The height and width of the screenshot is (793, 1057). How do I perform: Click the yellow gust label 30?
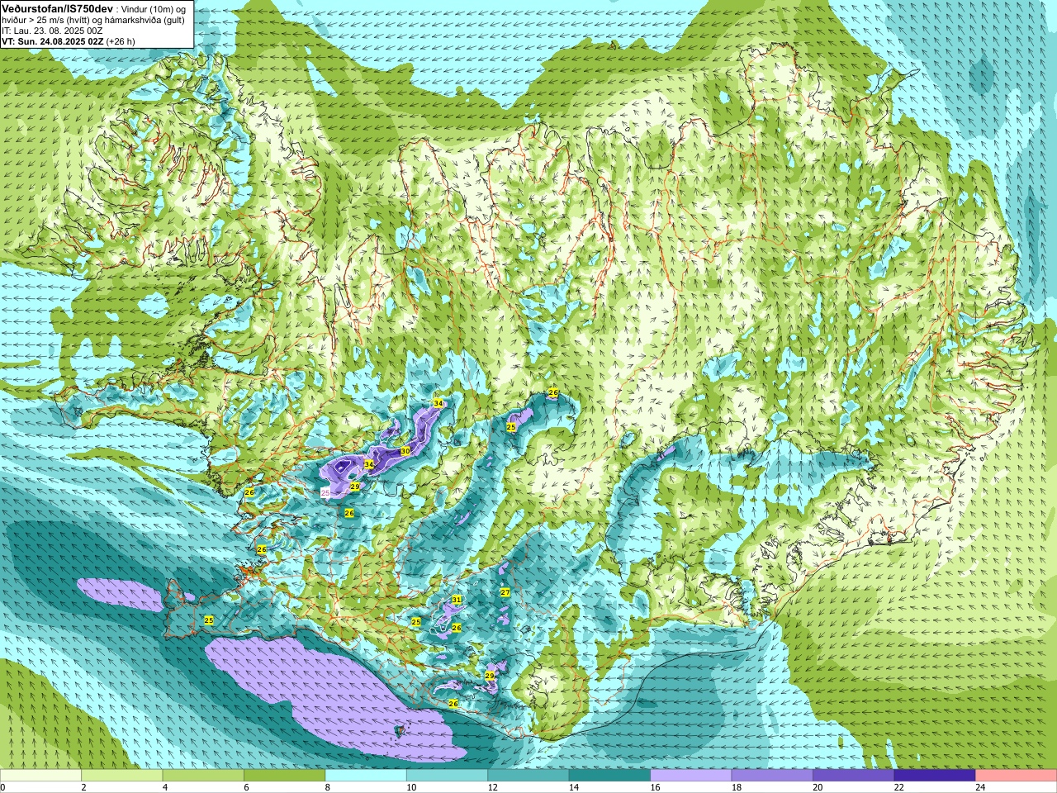[x=405, y=451]
